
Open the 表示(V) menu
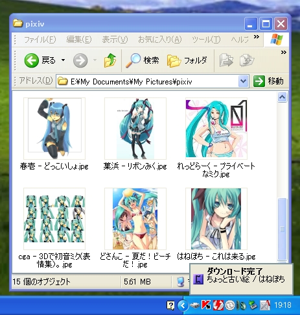click(x=115, y=40)
